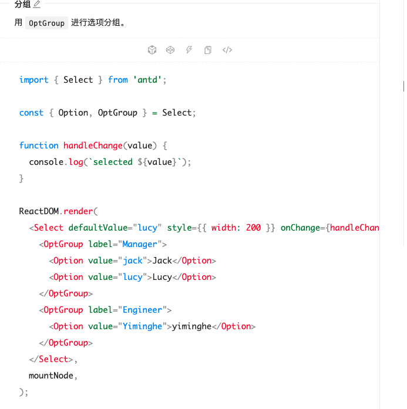Screen dimensions: 407x409
Task: Click the Option value="jack" line
Action: [133, 261]
